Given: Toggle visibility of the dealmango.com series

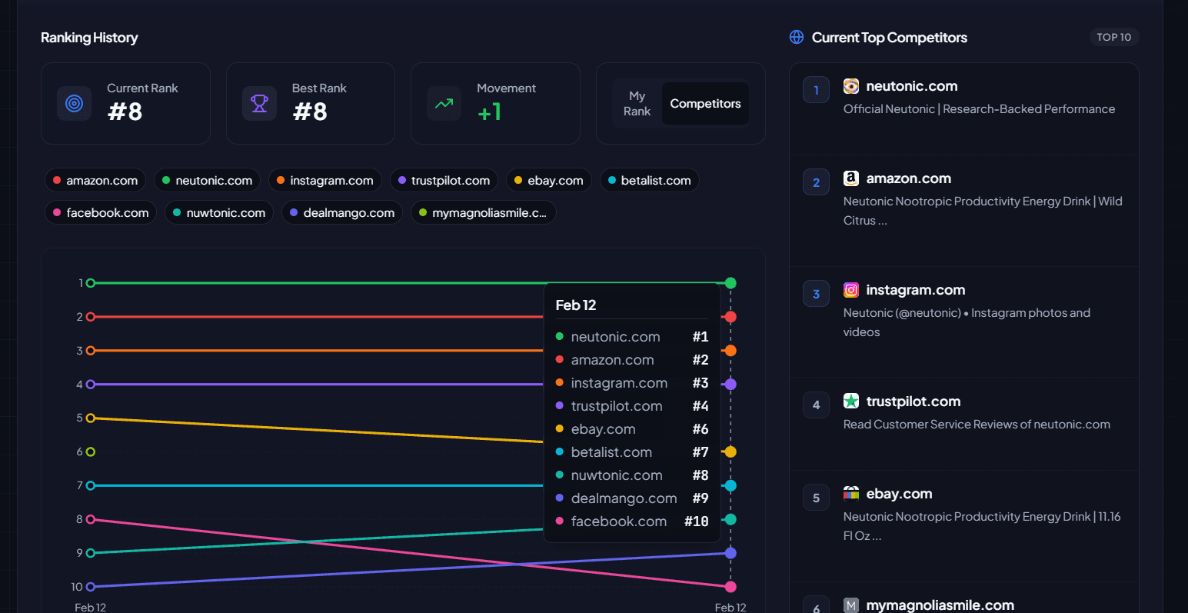Looking at the screenshot, I should pos(341,212).
